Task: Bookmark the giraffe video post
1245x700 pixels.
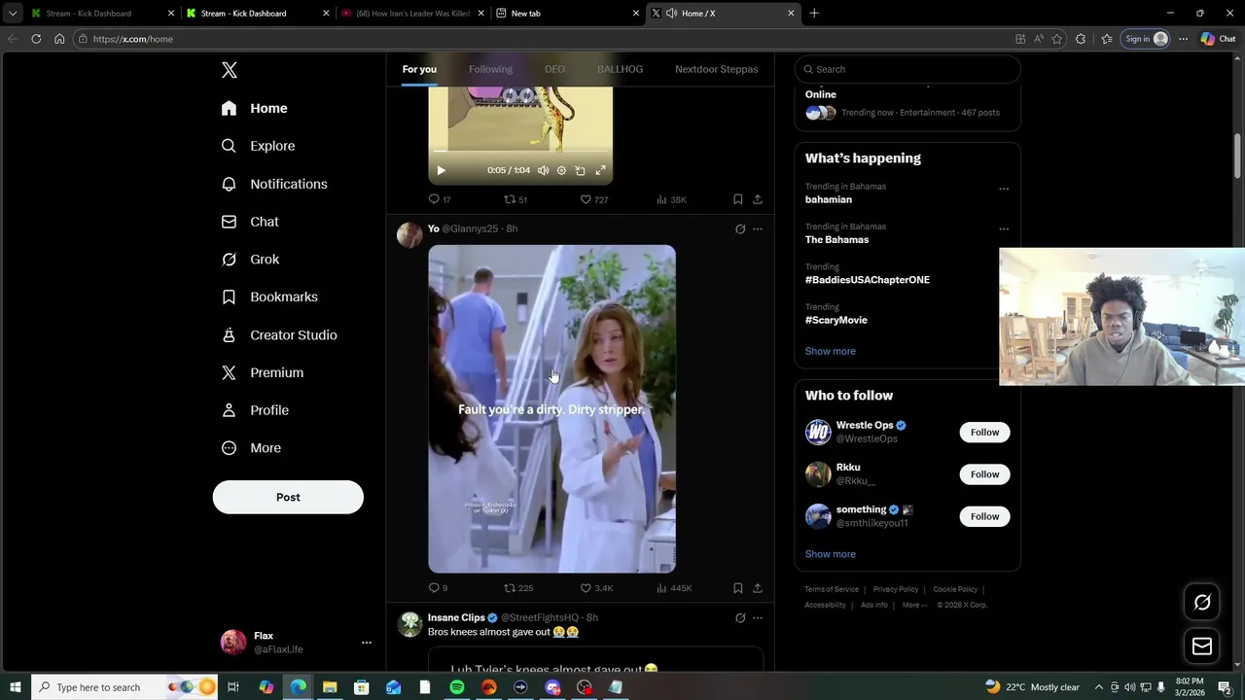Action: 738,199
